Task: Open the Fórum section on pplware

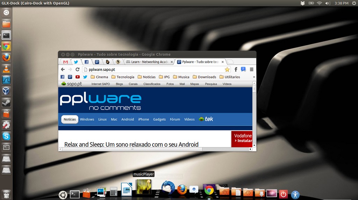Action: click(175, 119)
